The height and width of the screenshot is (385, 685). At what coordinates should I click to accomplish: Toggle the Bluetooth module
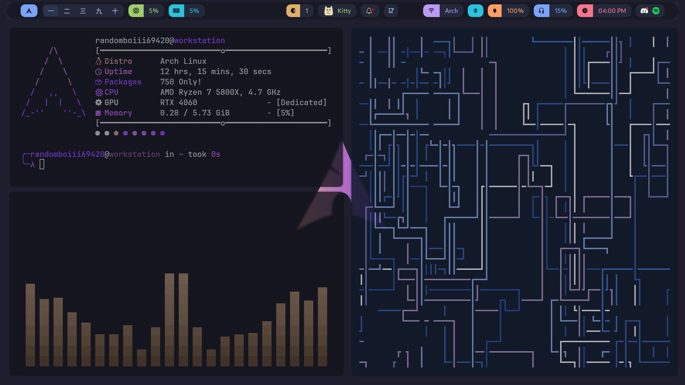pyautogui.click(x=475, y=11)
